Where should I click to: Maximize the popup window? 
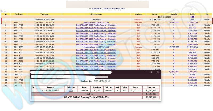point(151,72)
